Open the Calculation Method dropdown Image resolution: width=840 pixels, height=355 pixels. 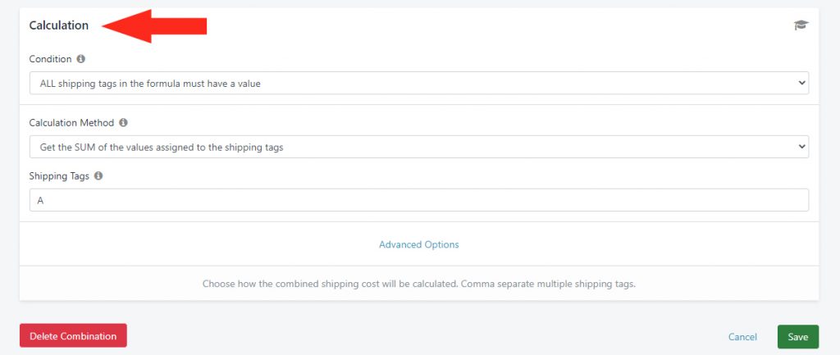(x=419, y=147)
